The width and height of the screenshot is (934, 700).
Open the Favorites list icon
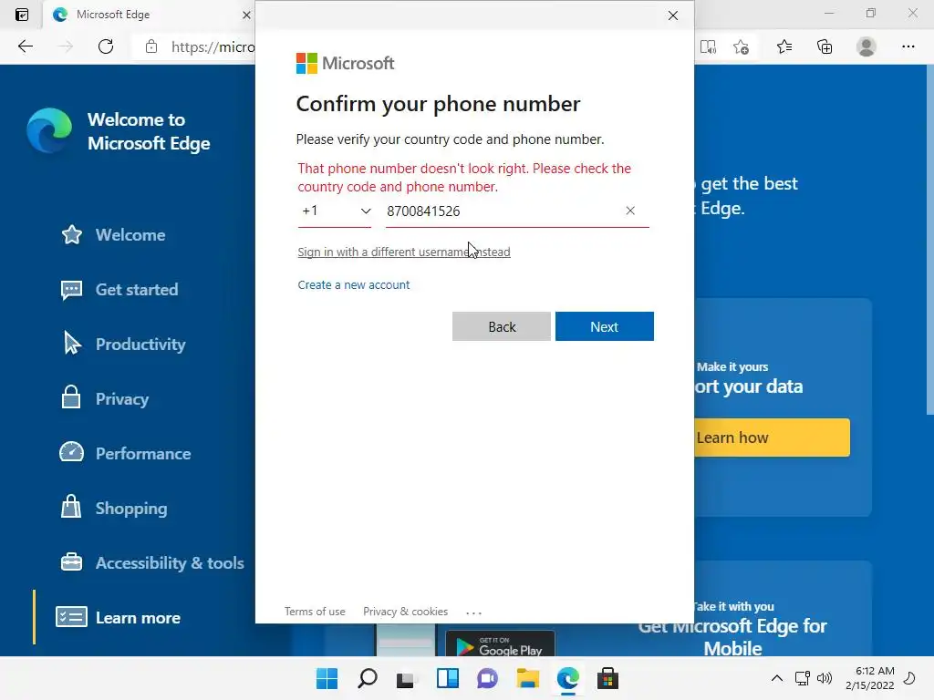(x=784, y=46)
